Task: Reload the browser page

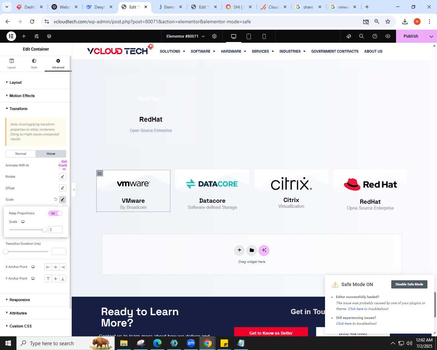Action: pyautogui.click(x=32, y=22)
